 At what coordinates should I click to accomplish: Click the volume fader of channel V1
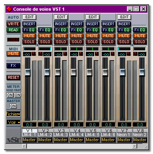[x=28, y=72]
